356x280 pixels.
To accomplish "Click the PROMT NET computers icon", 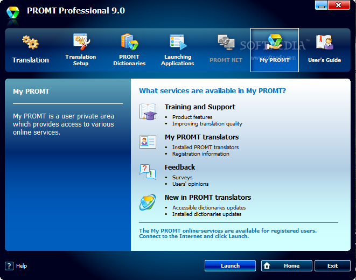I will click(x=226, y=42).
